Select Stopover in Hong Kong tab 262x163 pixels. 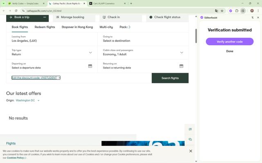pyautogui.click(x=77, y=27)
